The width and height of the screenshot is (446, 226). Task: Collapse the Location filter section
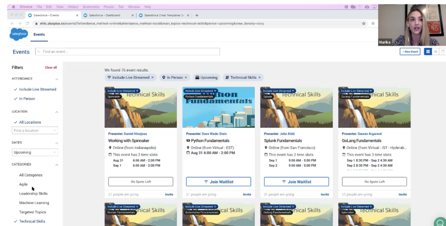[x=57, y=112]
